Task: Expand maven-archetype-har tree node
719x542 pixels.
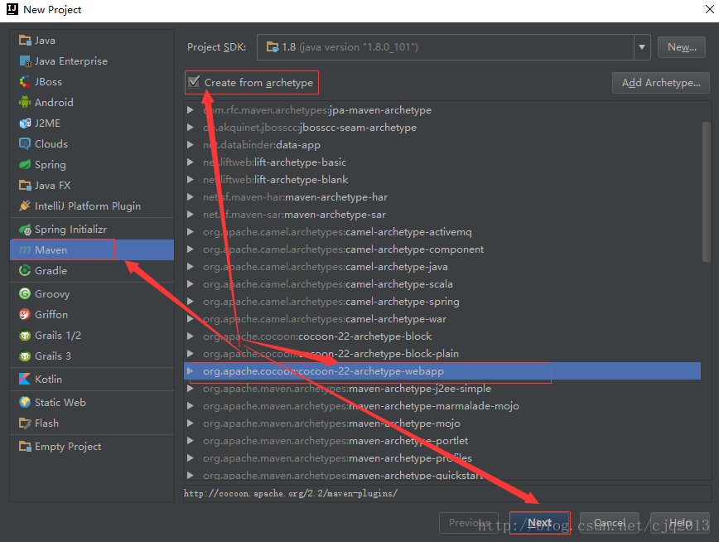Action: coord(191,197)
